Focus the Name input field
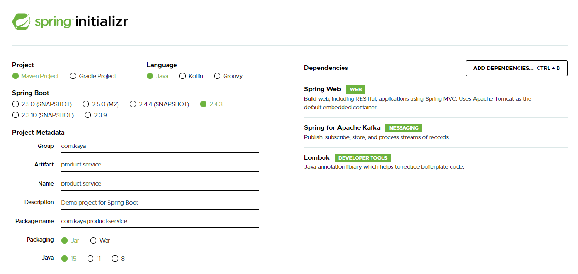This screenshot has height=274, width=578. pos(160,184)
